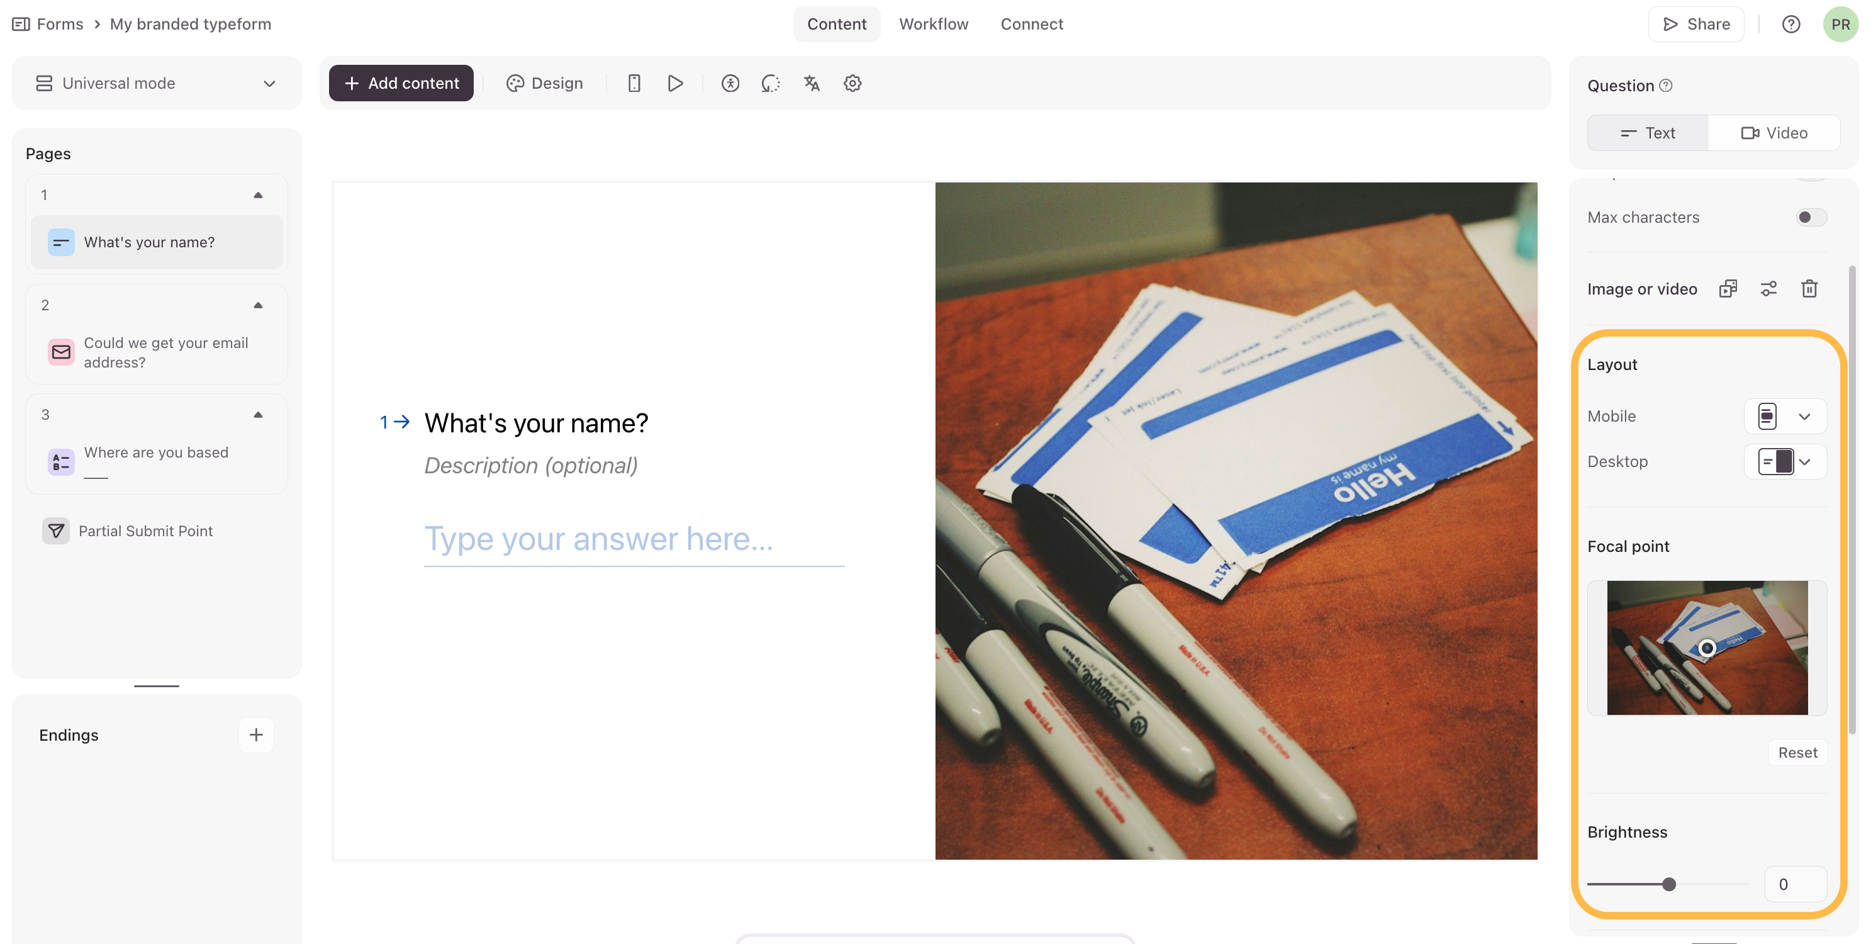The height and width of the screenshot is (944, 1871).
Task: Click the Brightness slider handle
Action: pyautogui.click(x=1669, y=884)
